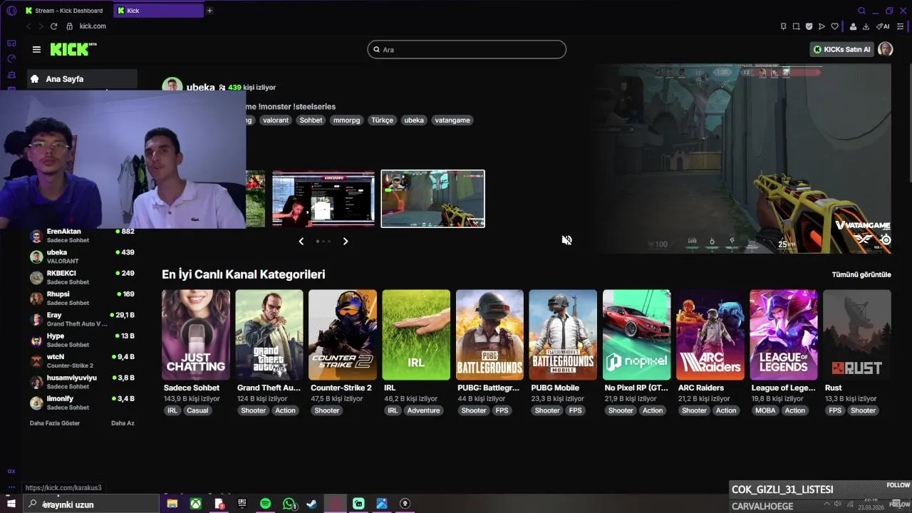Show previous featured stream

coord(301,242)
